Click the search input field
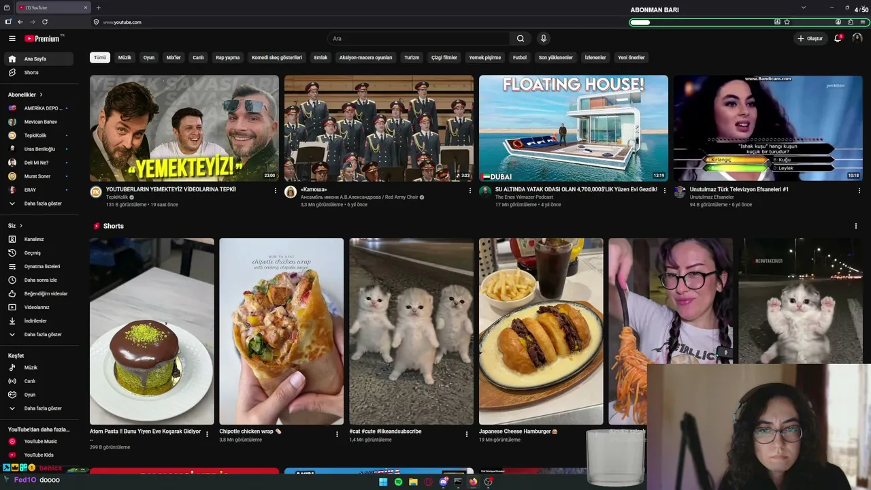Screen dimensions: 871x490 (419, 39)
